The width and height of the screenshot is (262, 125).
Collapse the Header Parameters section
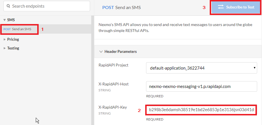pos(101,51)
